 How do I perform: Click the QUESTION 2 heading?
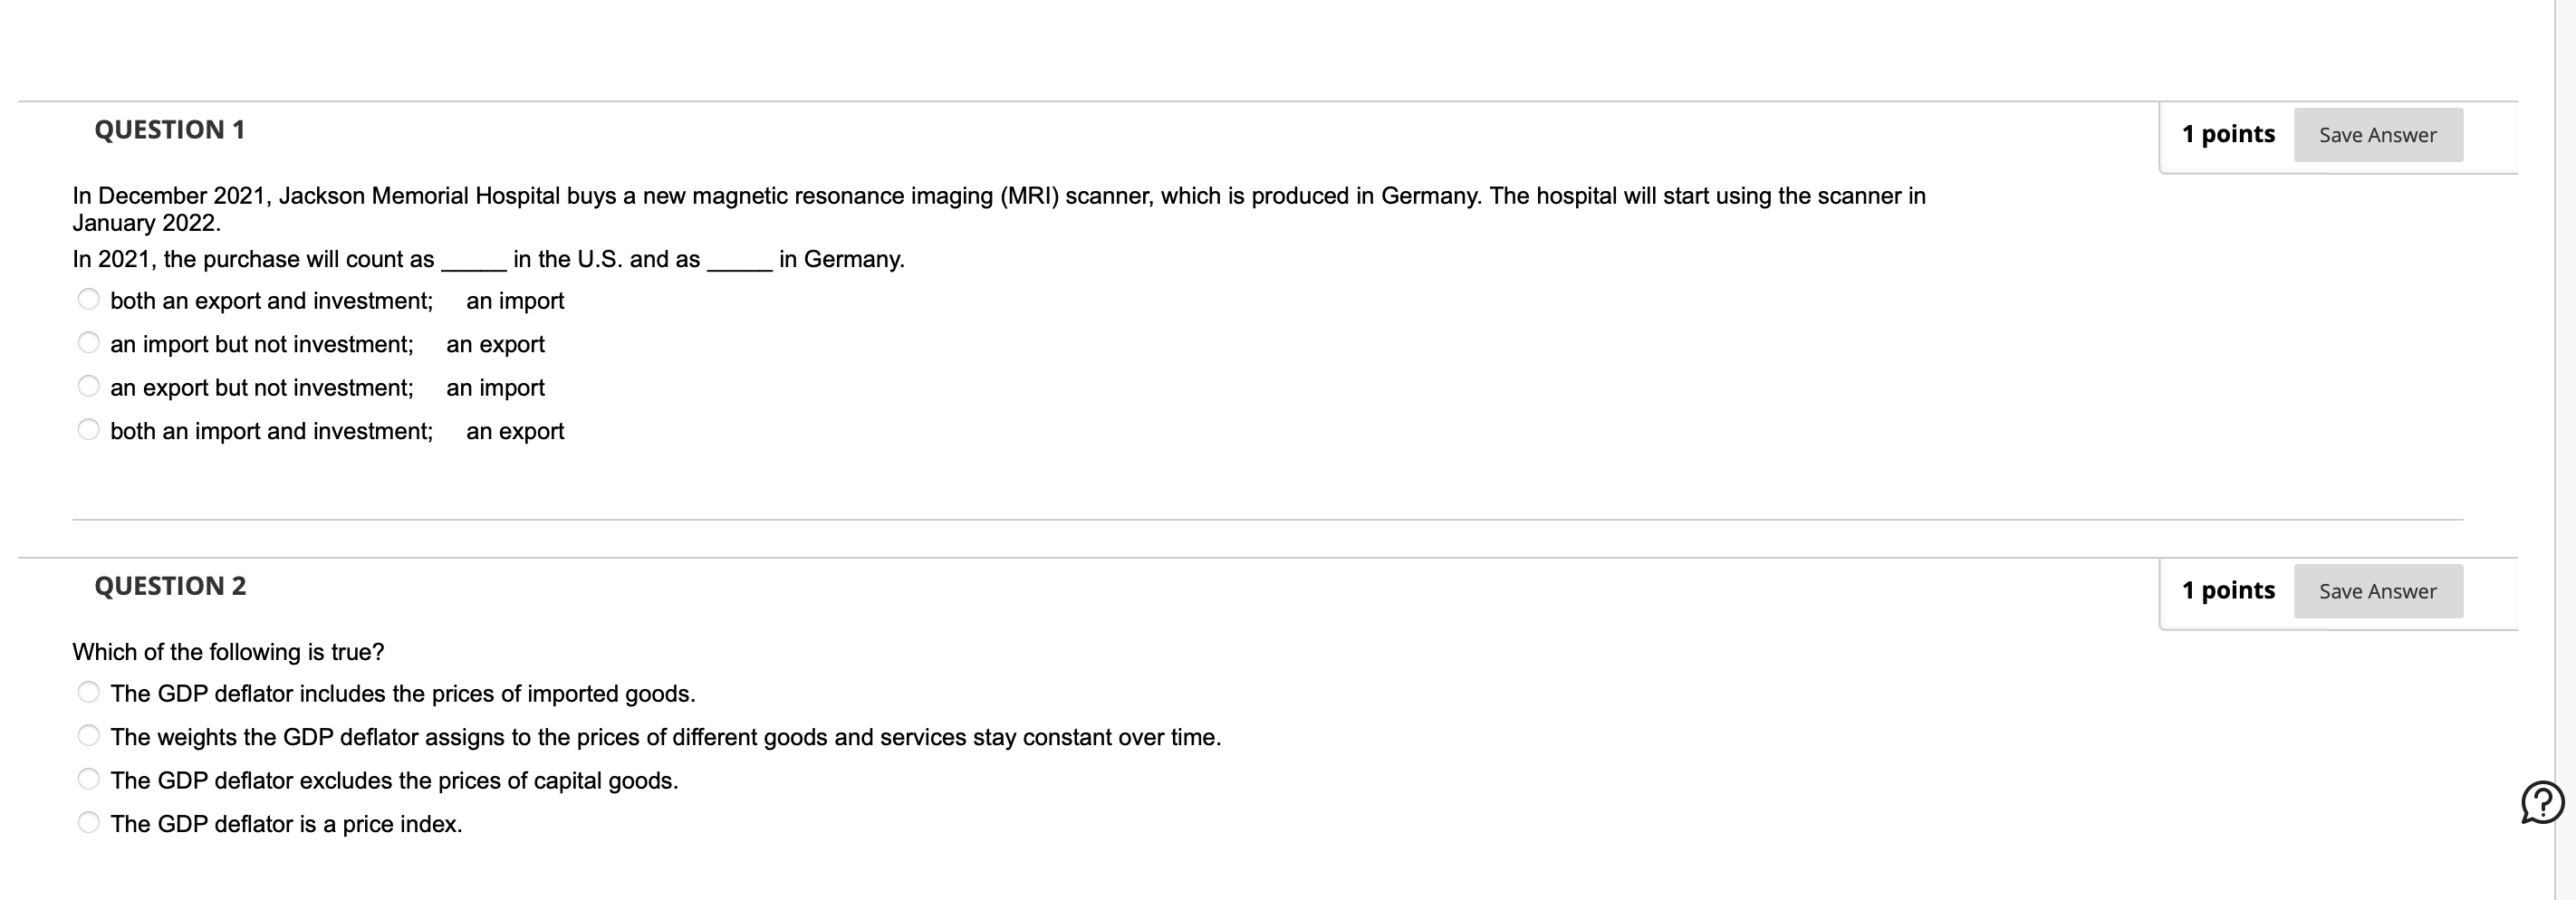point(170,586)
